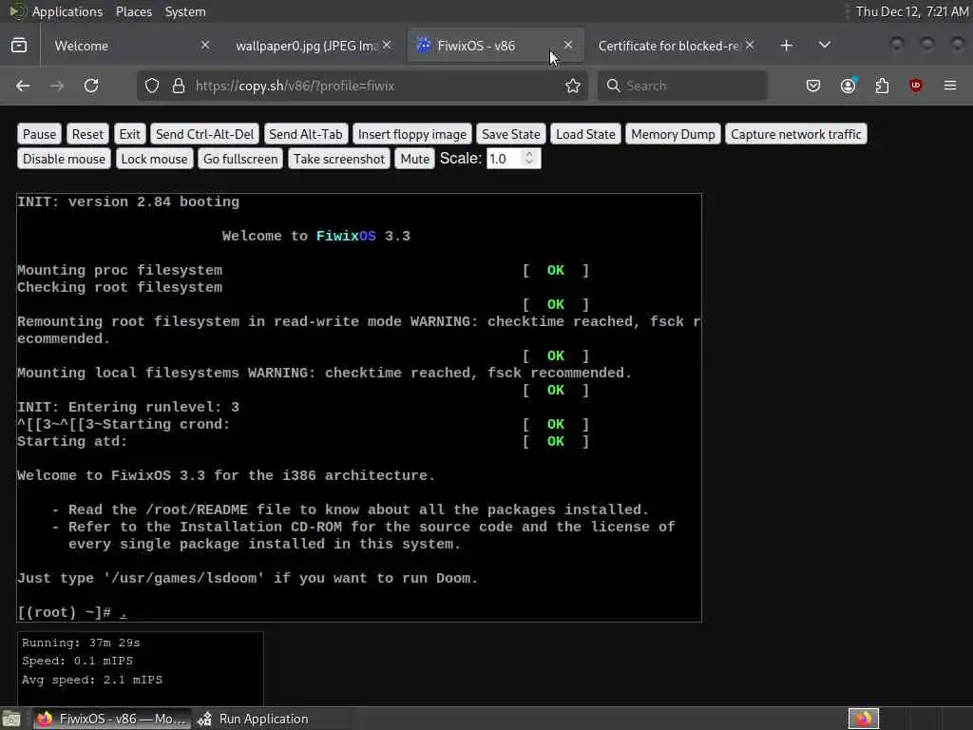
Task: Go back with the browser back arrow
Action: tap(23, 86)
